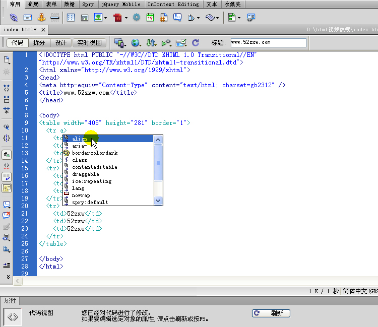This screenshot has width=378, height=327.
Task: Insert a widget with the gear icon
Action: tap(137, 17)
